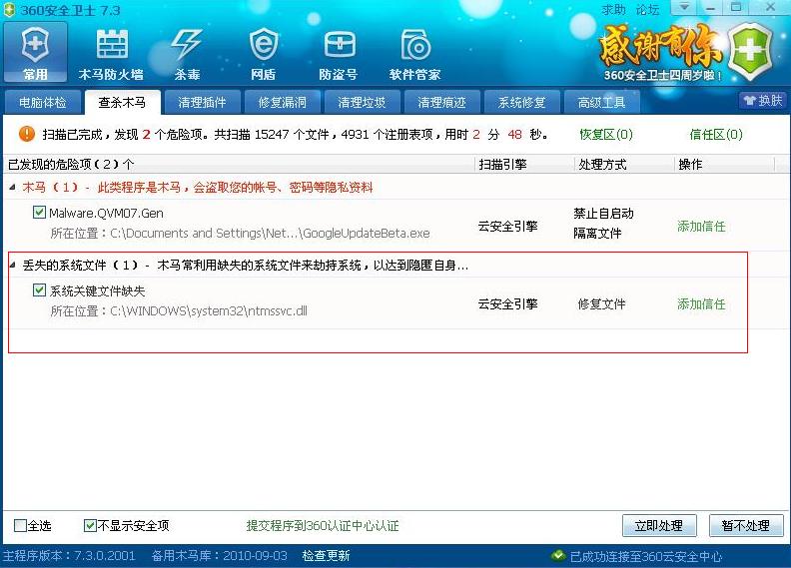Click the 暂不处理 button

pyautogui.click(x=746, y=526)
